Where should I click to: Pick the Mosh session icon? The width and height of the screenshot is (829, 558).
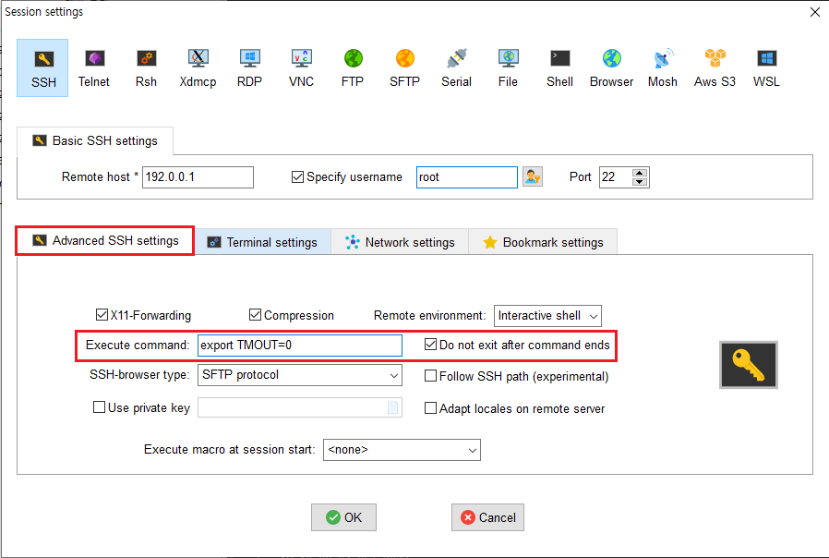pyautogui.click(x=663, y=67)
